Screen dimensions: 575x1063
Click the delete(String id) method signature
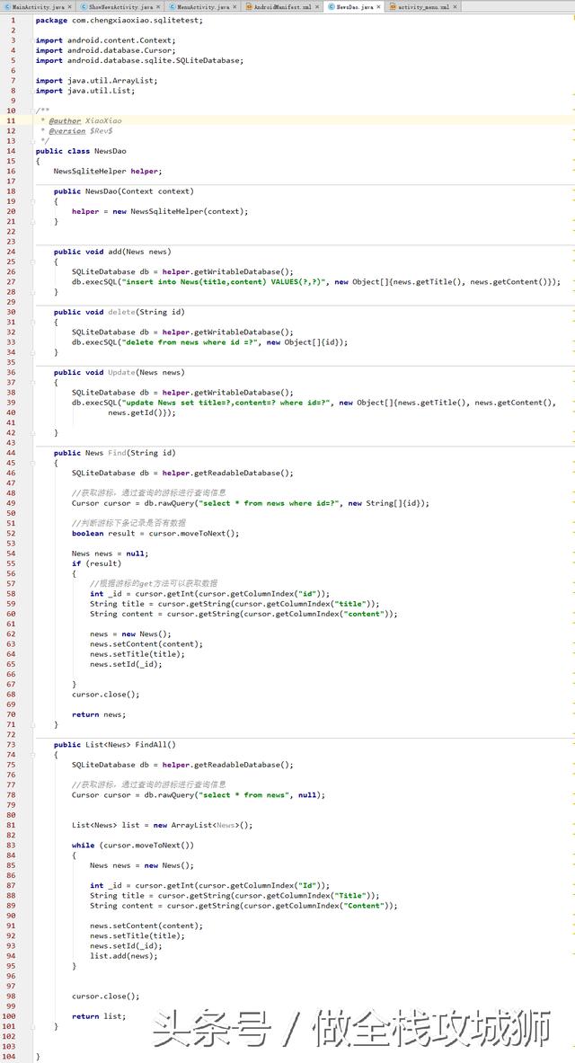tap(119, 312)
